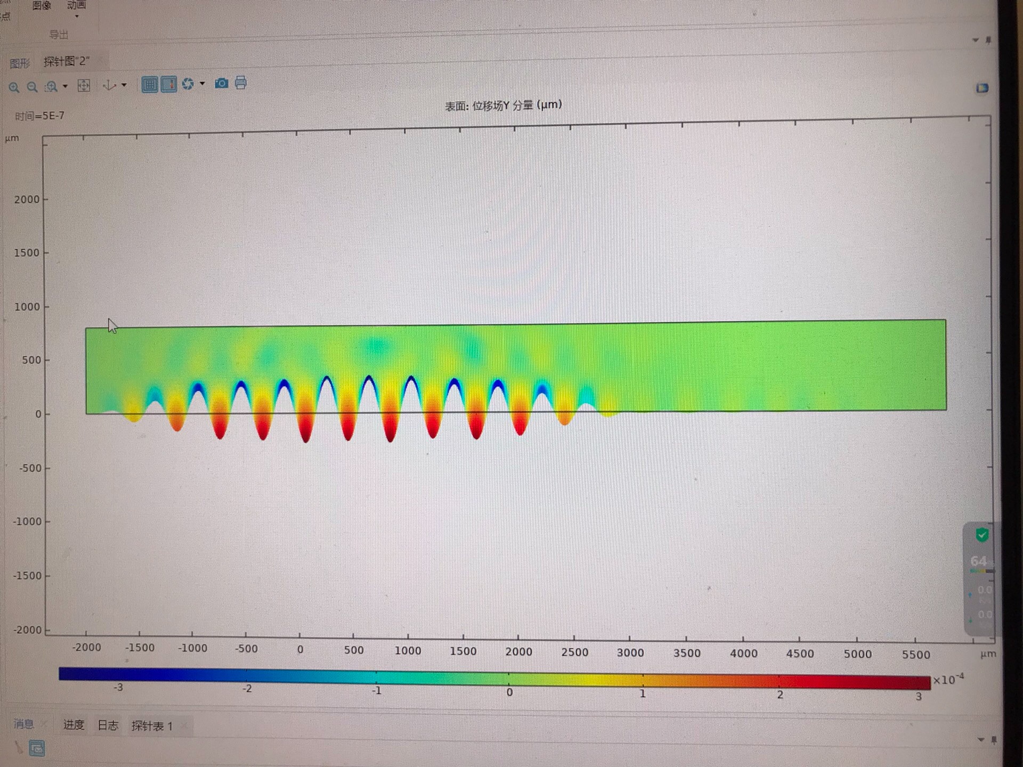Open the 探针表 1 tab
This screenshot has height=767, width=1023.
click(x=152, y=726)
